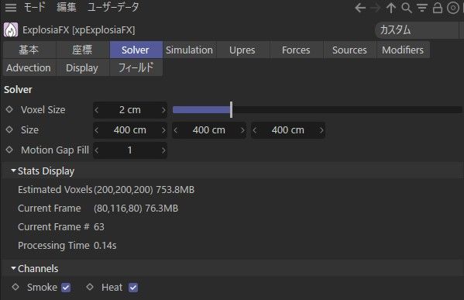Disable the Smoke channel checkbox
This screenshot has width=464, height=300.
(x=66, y=288)
